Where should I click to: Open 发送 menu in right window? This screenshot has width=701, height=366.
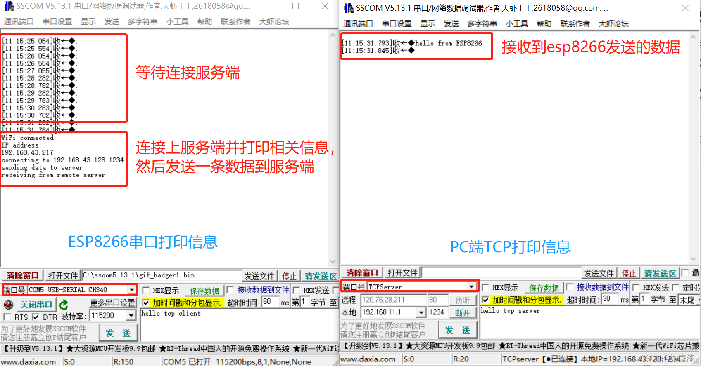(x=451, y=23)
